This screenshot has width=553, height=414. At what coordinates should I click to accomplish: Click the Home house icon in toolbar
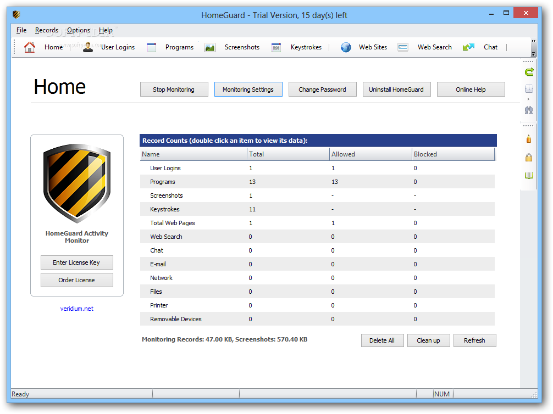point(30,47)
